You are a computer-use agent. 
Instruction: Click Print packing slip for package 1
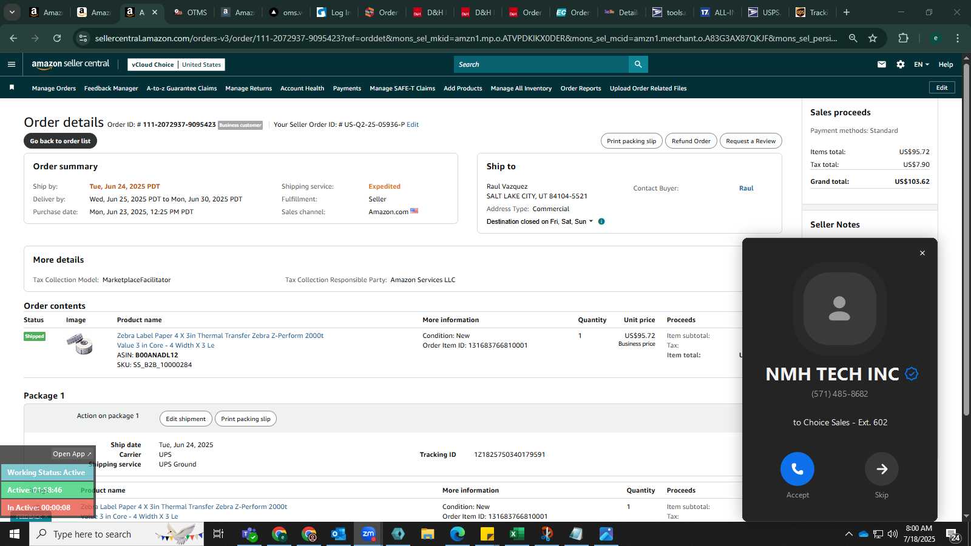pyautogui.click(x=246, y=419)
